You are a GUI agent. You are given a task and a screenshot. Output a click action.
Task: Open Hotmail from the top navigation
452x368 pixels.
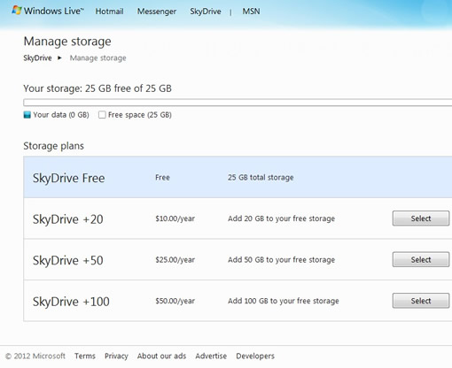click(x=109, y=11)
